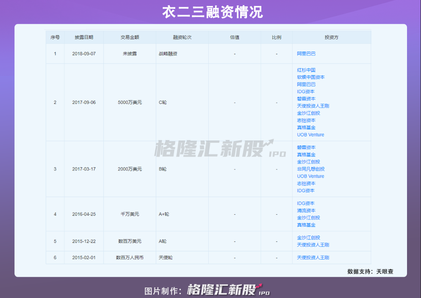Open 天使投资人王刚 link in the C轮 row
This screenshot has height=298, width=421.
coord(313,106)
